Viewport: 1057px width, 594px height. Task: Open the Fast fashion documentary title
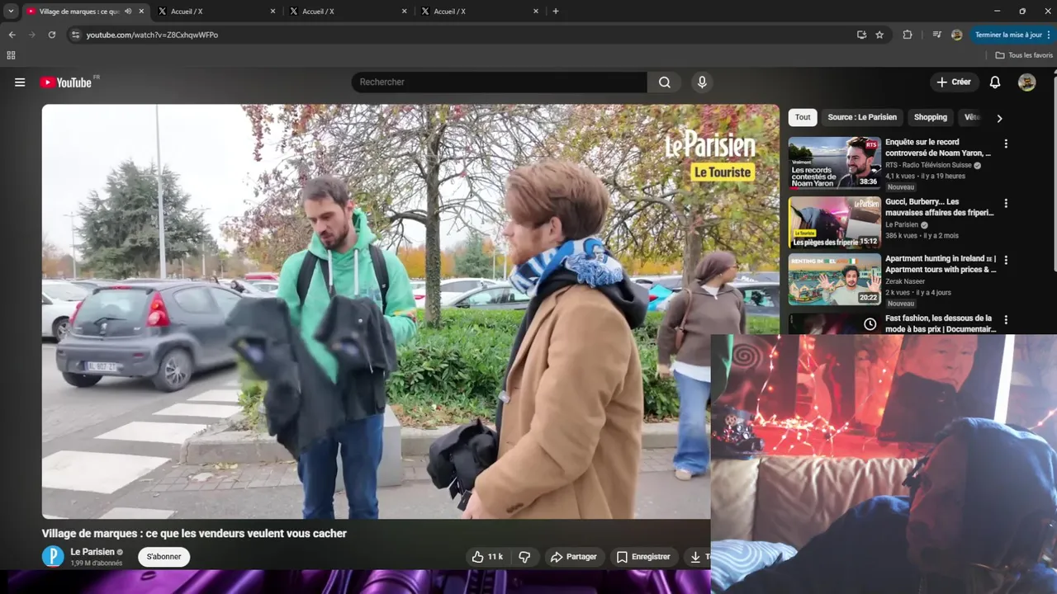point(939,323)
